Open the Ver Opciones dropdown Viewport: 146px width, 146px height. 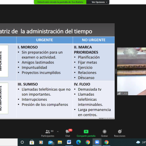pos(99,2)
